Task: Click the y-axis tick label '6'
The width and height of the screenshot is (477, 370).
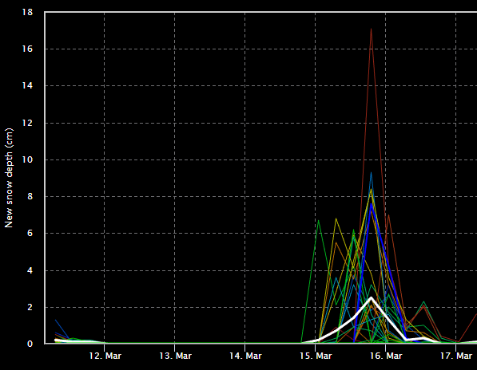Action: [x=30, y=233]
